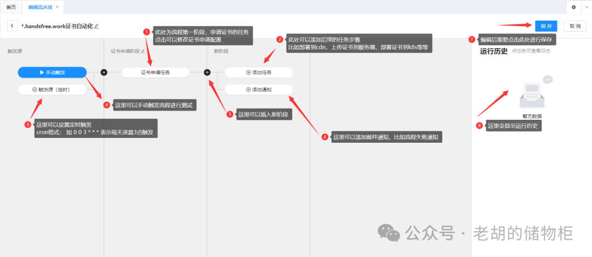Click the 新阶段 column label
This screenshot has width=592, height=257.
(x=221, y=51)
